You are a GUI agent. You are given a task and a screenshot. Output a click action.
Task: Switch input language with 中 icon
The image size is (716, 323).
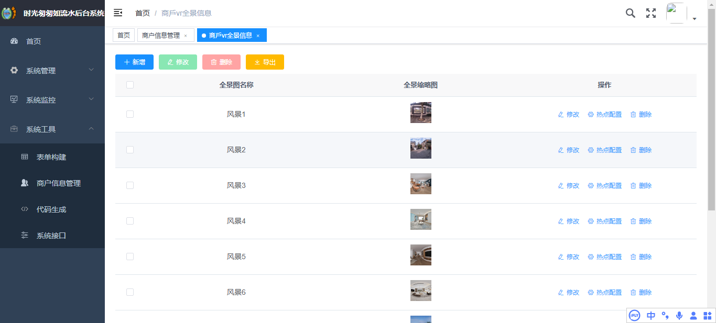tap(651, 315)
